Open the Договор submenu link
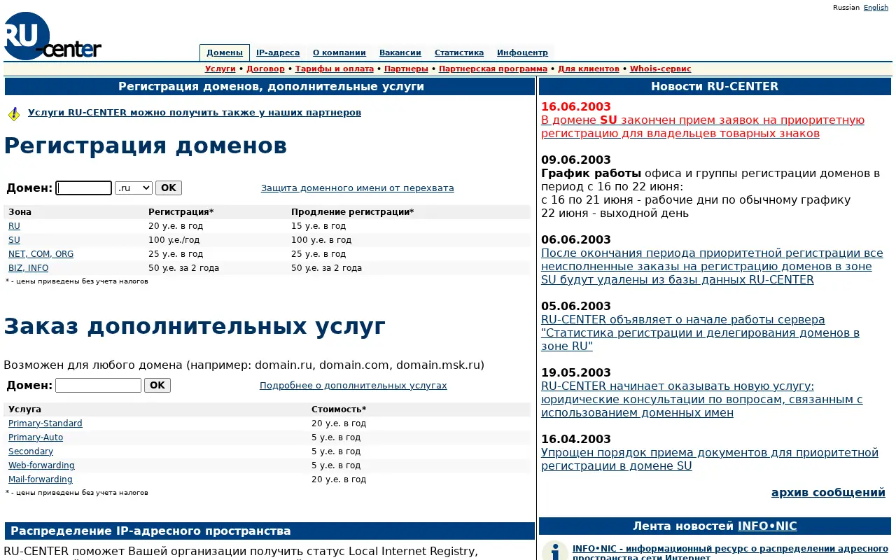Viewport: 896px width, 560px height. click(x=265, y=69)
